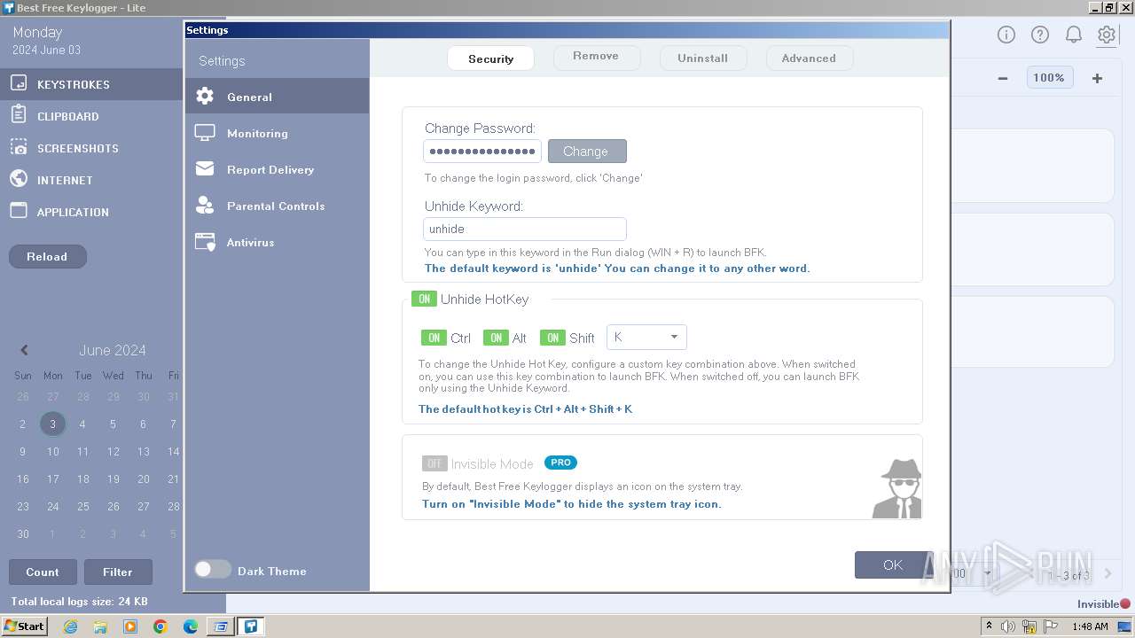
Task: Click the 100% zoom level box
Action: pos(1049,78)
